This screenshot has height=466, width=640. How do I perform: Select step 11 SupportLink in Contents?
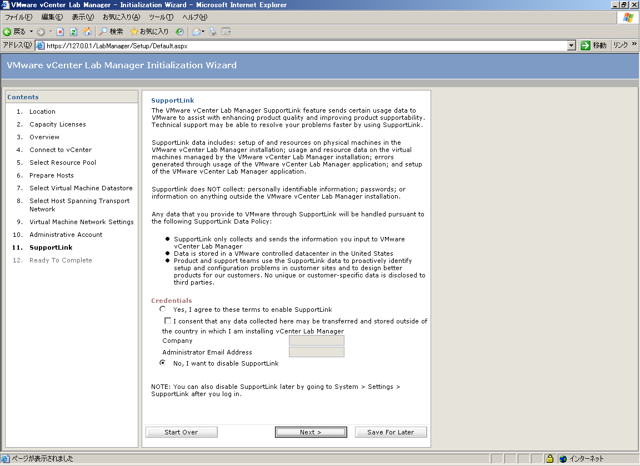(51, 247)
